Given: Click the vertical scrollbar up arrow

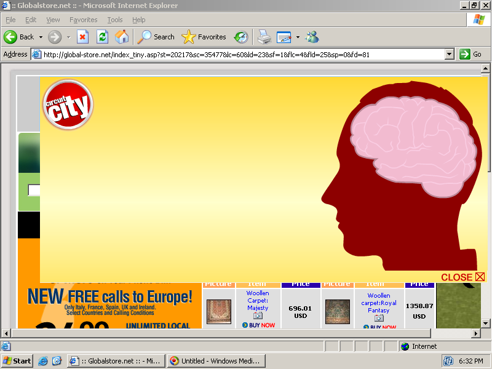Looking at the screenshot, I should [485, 68].
